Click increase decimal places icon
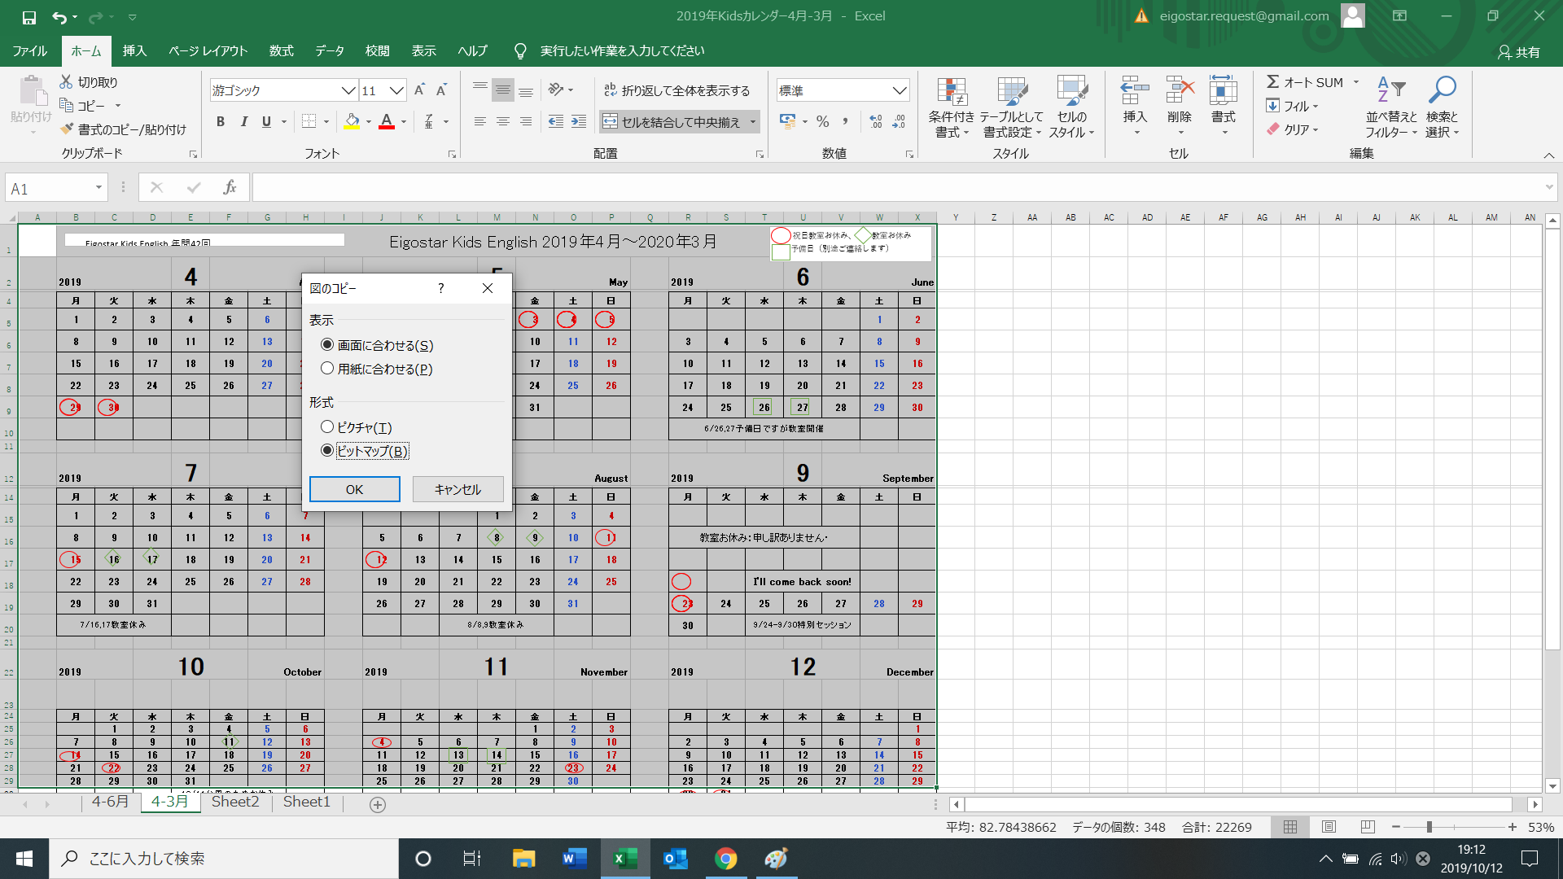 pos(876,122)
